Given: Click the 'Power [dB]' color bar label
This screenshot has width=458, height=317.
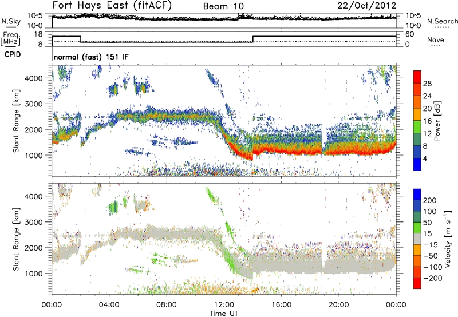Looking at the screenshot, I should point(437,121).
